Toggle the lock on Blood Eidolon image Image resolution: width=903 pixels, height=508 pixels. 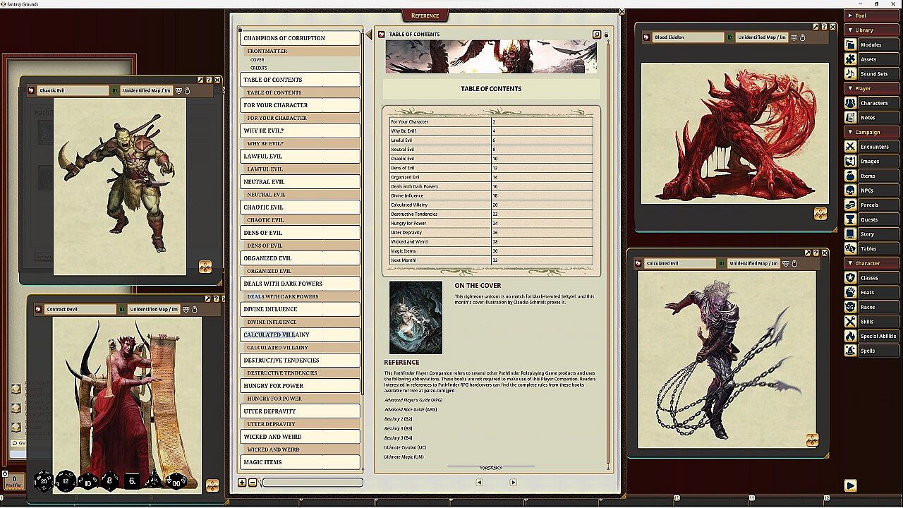(803, 37)
